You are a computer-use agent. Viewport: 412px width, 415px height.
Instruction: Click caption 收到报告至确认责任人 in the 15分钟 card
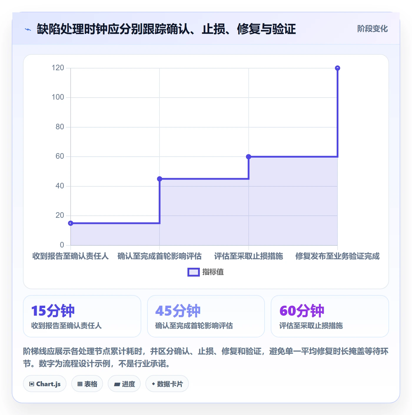coord(67,326)
